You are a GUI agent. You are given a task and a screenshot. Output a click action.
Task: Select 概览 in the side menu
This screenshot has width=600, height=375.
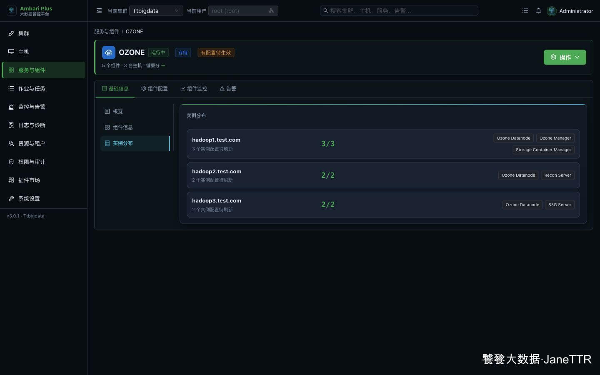(x=135, y=112)
